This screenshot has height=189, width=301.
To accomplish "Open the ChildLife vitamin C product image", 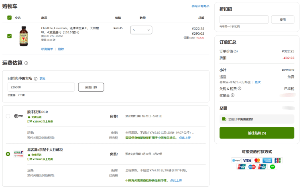I will (x=24, y=36).
